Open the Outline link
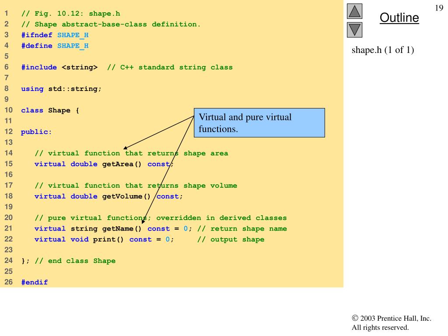The image size is (448, 336). coord(399,17)
